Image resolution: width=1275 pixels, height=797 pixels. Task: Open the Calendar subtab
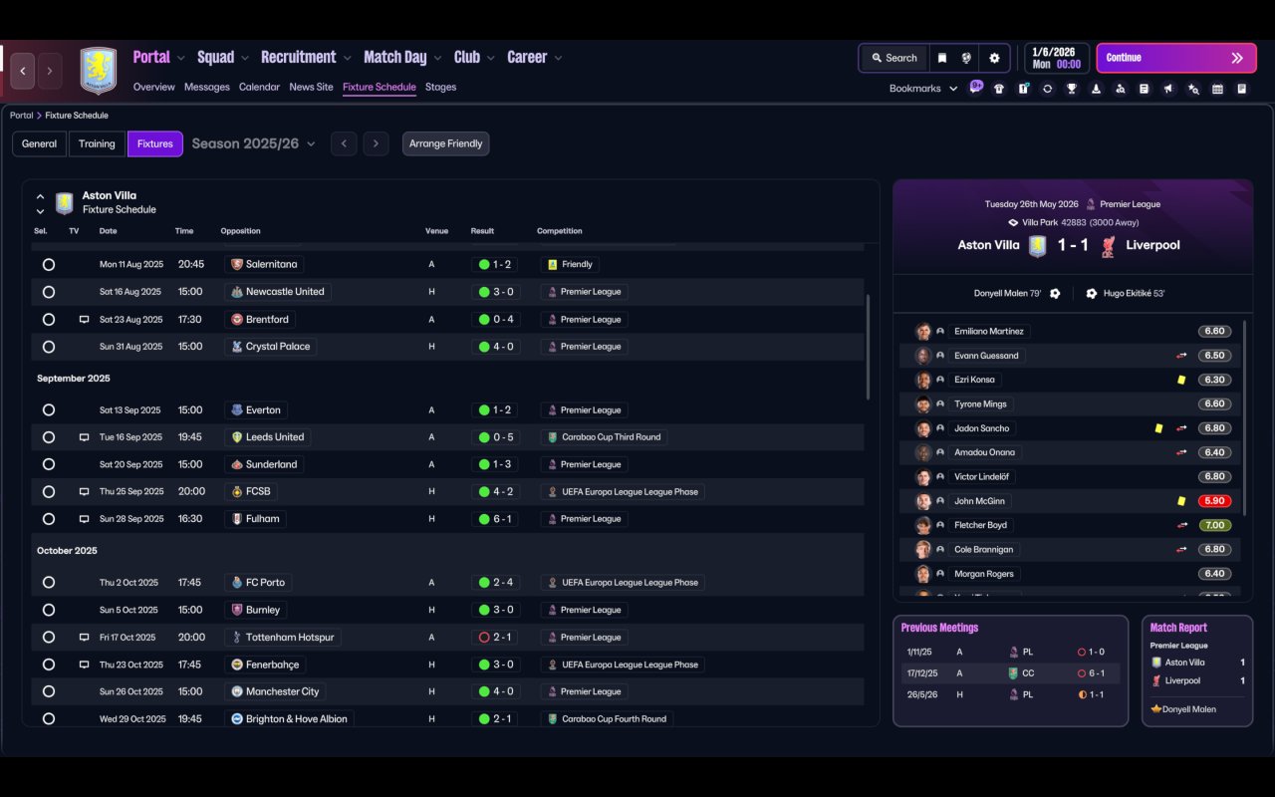click(259, 88)
